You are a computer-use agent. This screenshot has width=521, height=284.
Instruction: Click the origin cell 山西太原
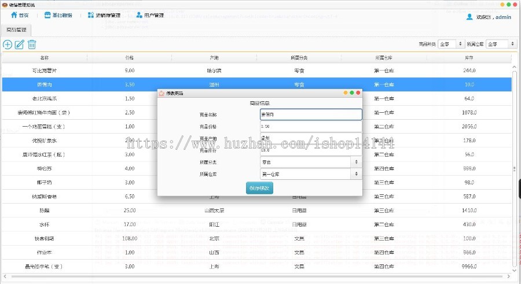click(214, 211)
